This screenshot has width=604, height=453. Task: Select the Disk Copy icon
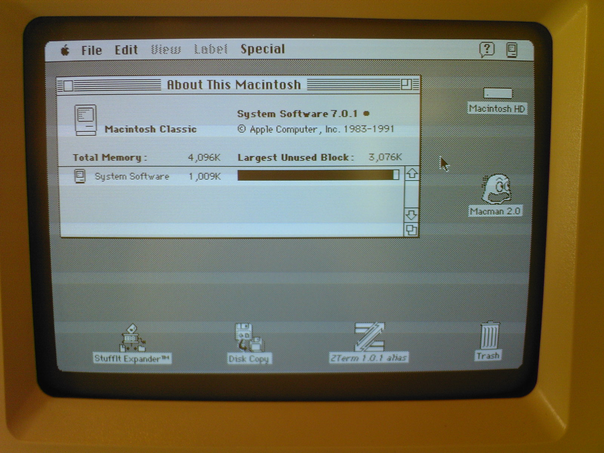point(249,337)
